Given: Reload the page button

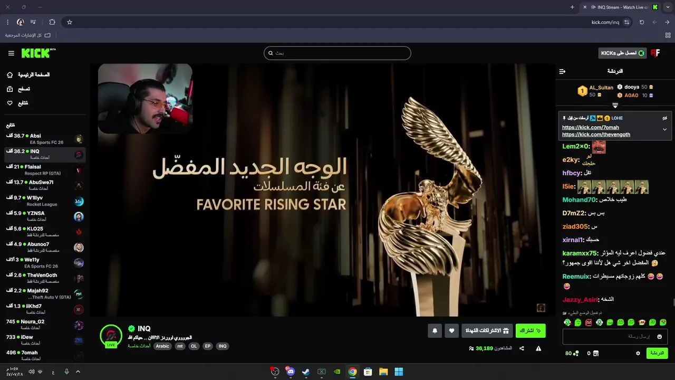Looking at the screenshot, I should (x=642, y=22).
